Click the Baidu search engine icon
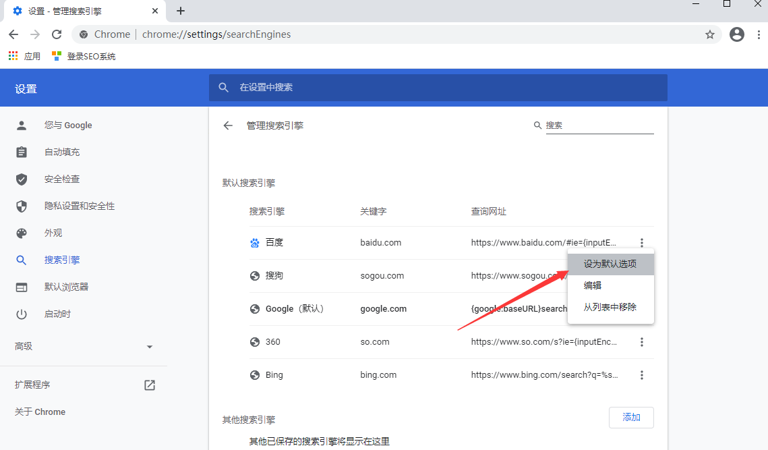 [255, 242]
